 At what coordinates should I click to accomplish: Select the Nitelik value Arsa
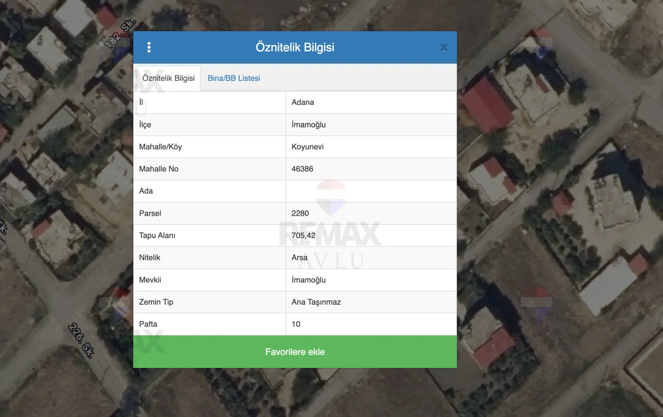[299, 258]
